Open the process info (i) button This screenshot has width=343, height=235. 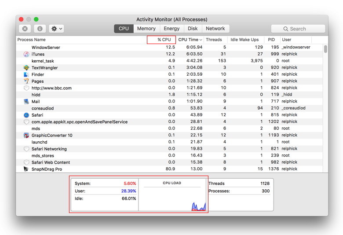click(40, 29)
